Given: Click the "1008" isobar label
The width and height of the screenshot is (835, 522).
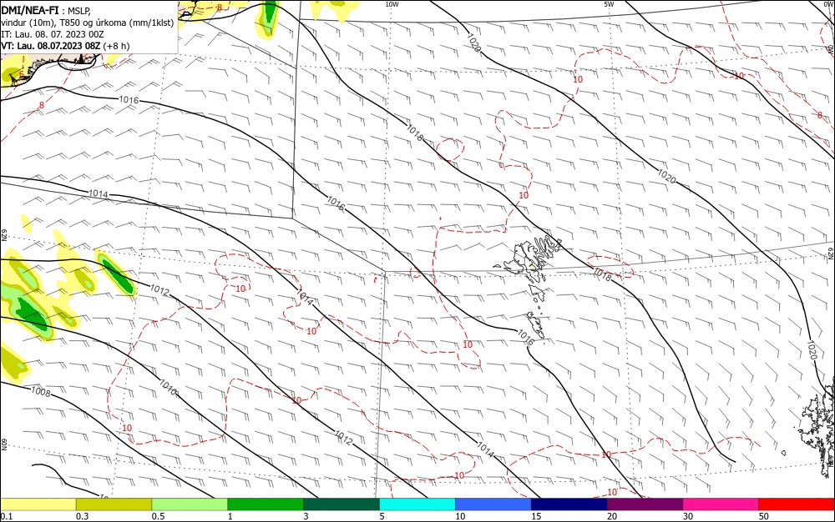Looking at the screenshot, I should tap(41, 392).
